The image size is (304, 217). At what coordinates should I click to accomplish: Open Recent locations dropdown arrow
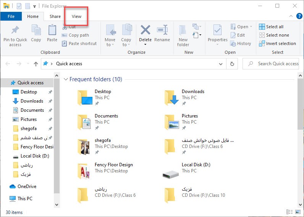click(28, 64)
